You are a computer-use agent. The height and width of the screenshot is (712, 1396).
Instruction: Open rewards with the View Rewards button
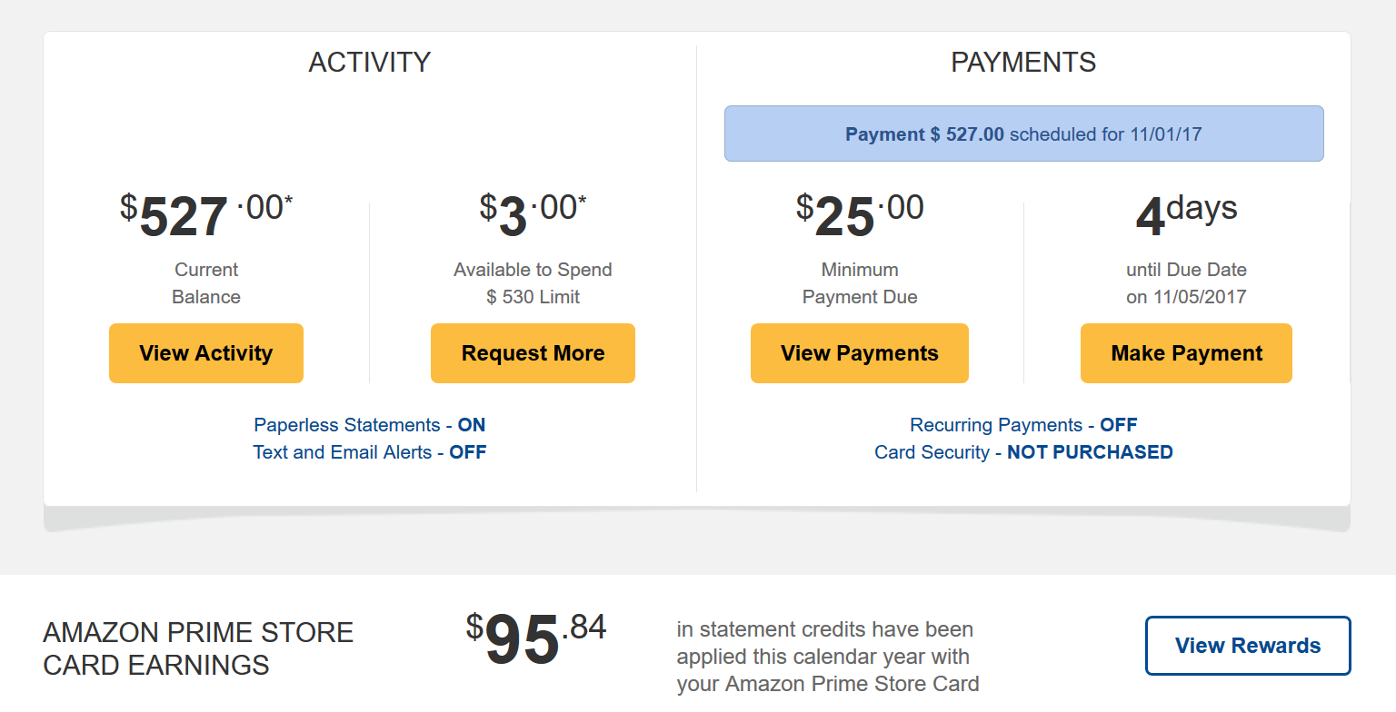pyautogui.click(x=1247, y=645)
